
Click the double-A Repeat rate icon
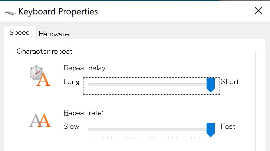tap(40, 120)
